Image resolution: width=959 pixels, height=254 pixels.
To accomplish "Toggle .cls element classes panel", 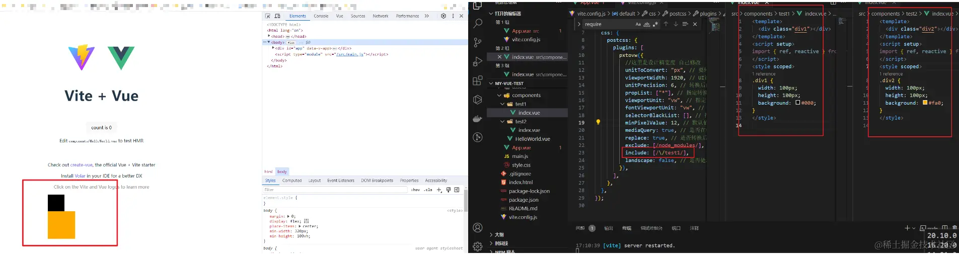I will pos(428,190).
